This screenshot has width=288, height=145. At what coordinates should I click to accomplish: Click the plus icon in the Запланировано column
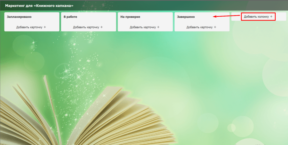click(45, 27)
